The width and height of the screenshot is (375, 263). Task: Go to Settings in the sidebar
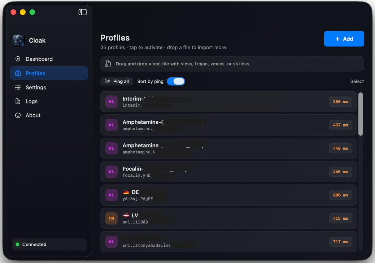49,88
